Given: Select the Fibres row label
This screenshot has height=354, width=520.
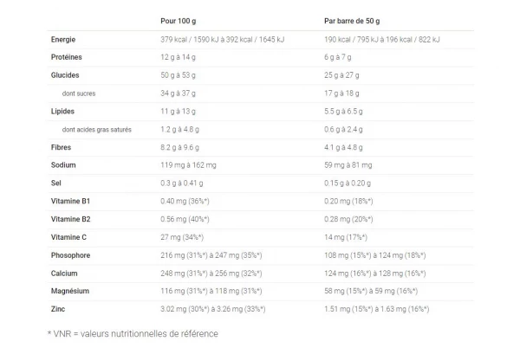Looking at the screenshot, I should (x=62, y=147).
